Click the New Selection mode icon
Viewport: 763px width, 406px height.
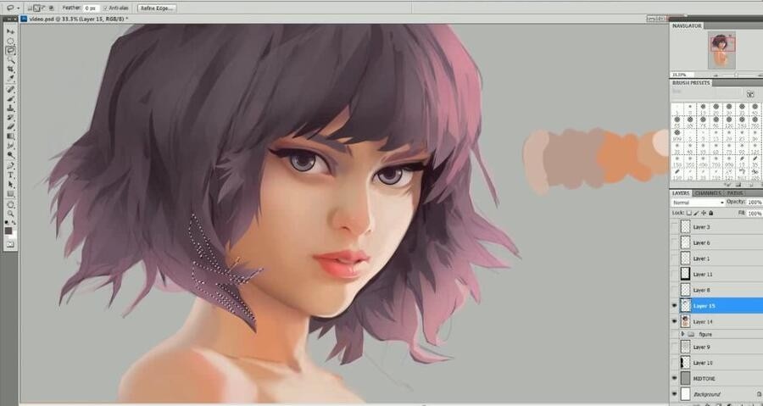[30, 8]
